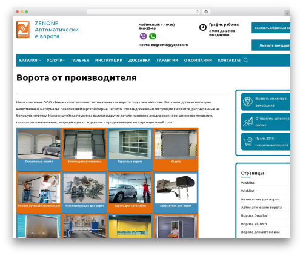This screenshot has width=303, height=256.
Task: Click ZENONE Автоматические ворота site title
Action: point(56,30)
